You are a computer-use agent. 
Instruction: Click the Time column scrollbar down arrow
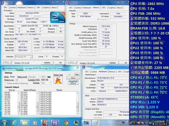(19, 114)
